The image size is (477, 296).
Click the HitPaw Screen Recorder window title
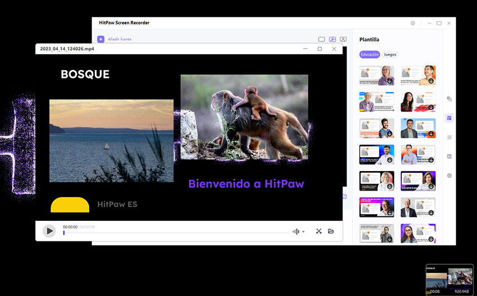124,23
